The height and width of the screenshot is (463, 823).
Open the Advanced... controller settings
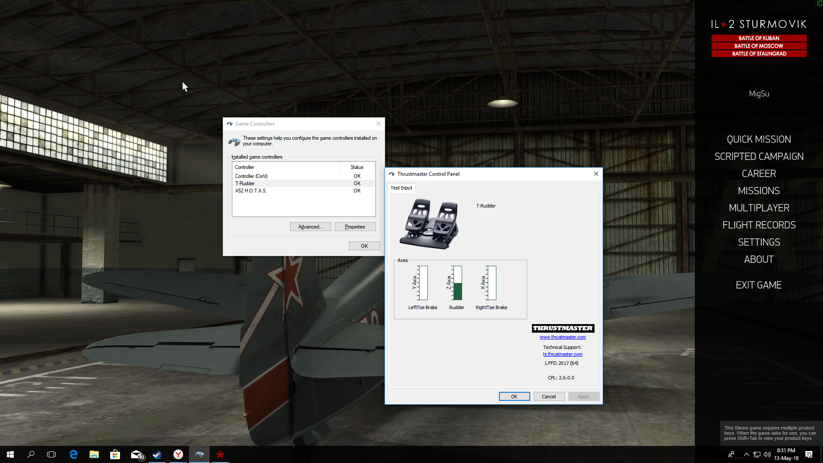[x=310, y=227]
